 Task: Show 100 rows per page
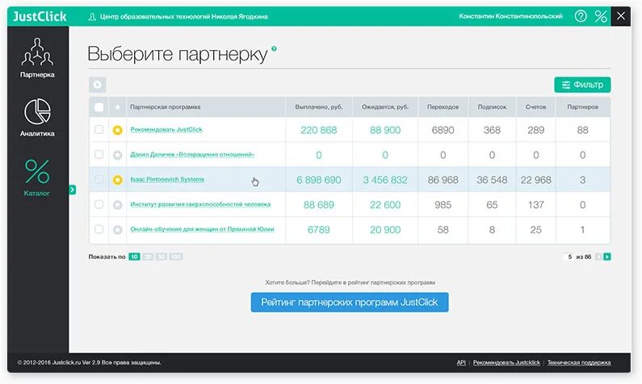point(176,257)
